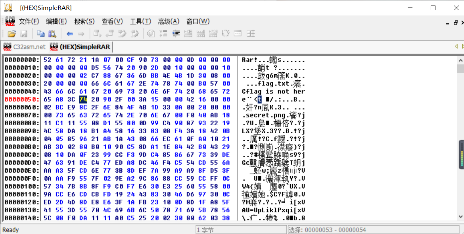Click the last grey split-columns toolbar icon
This screenshot has height=234, width=464.
point(251,34)
